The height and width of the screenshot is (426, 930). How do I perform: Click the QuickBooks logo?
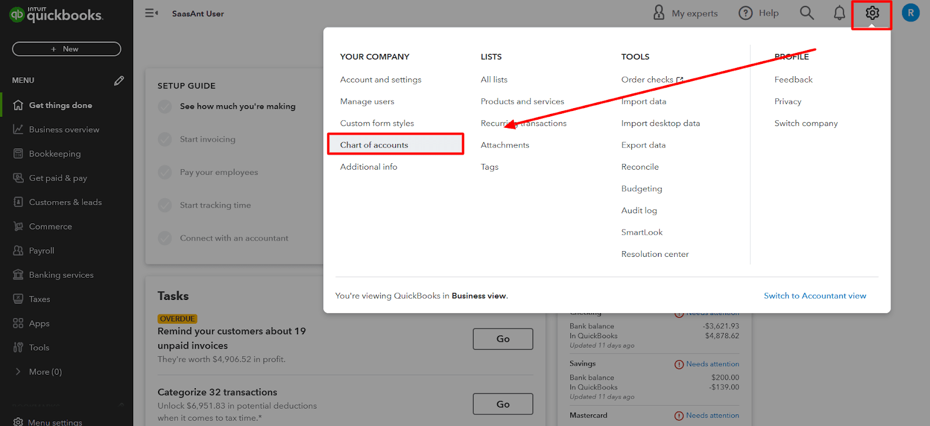[56, 15]
